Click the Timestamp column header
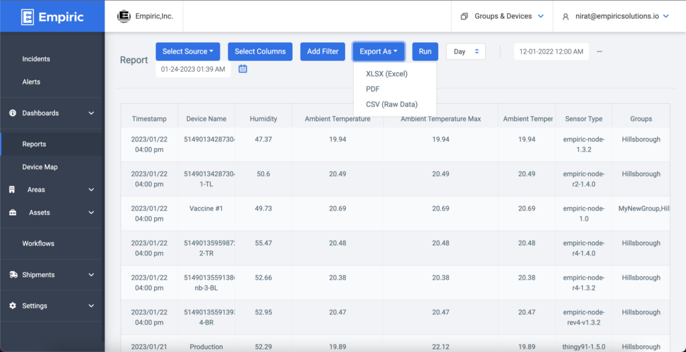Image resolution: width=686 pixels, height=352 pixels. [149, 119]
